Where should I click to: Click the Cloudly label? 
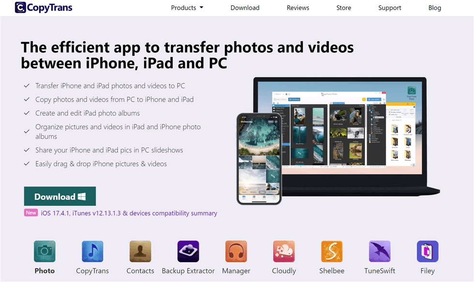tap(284, 271)
